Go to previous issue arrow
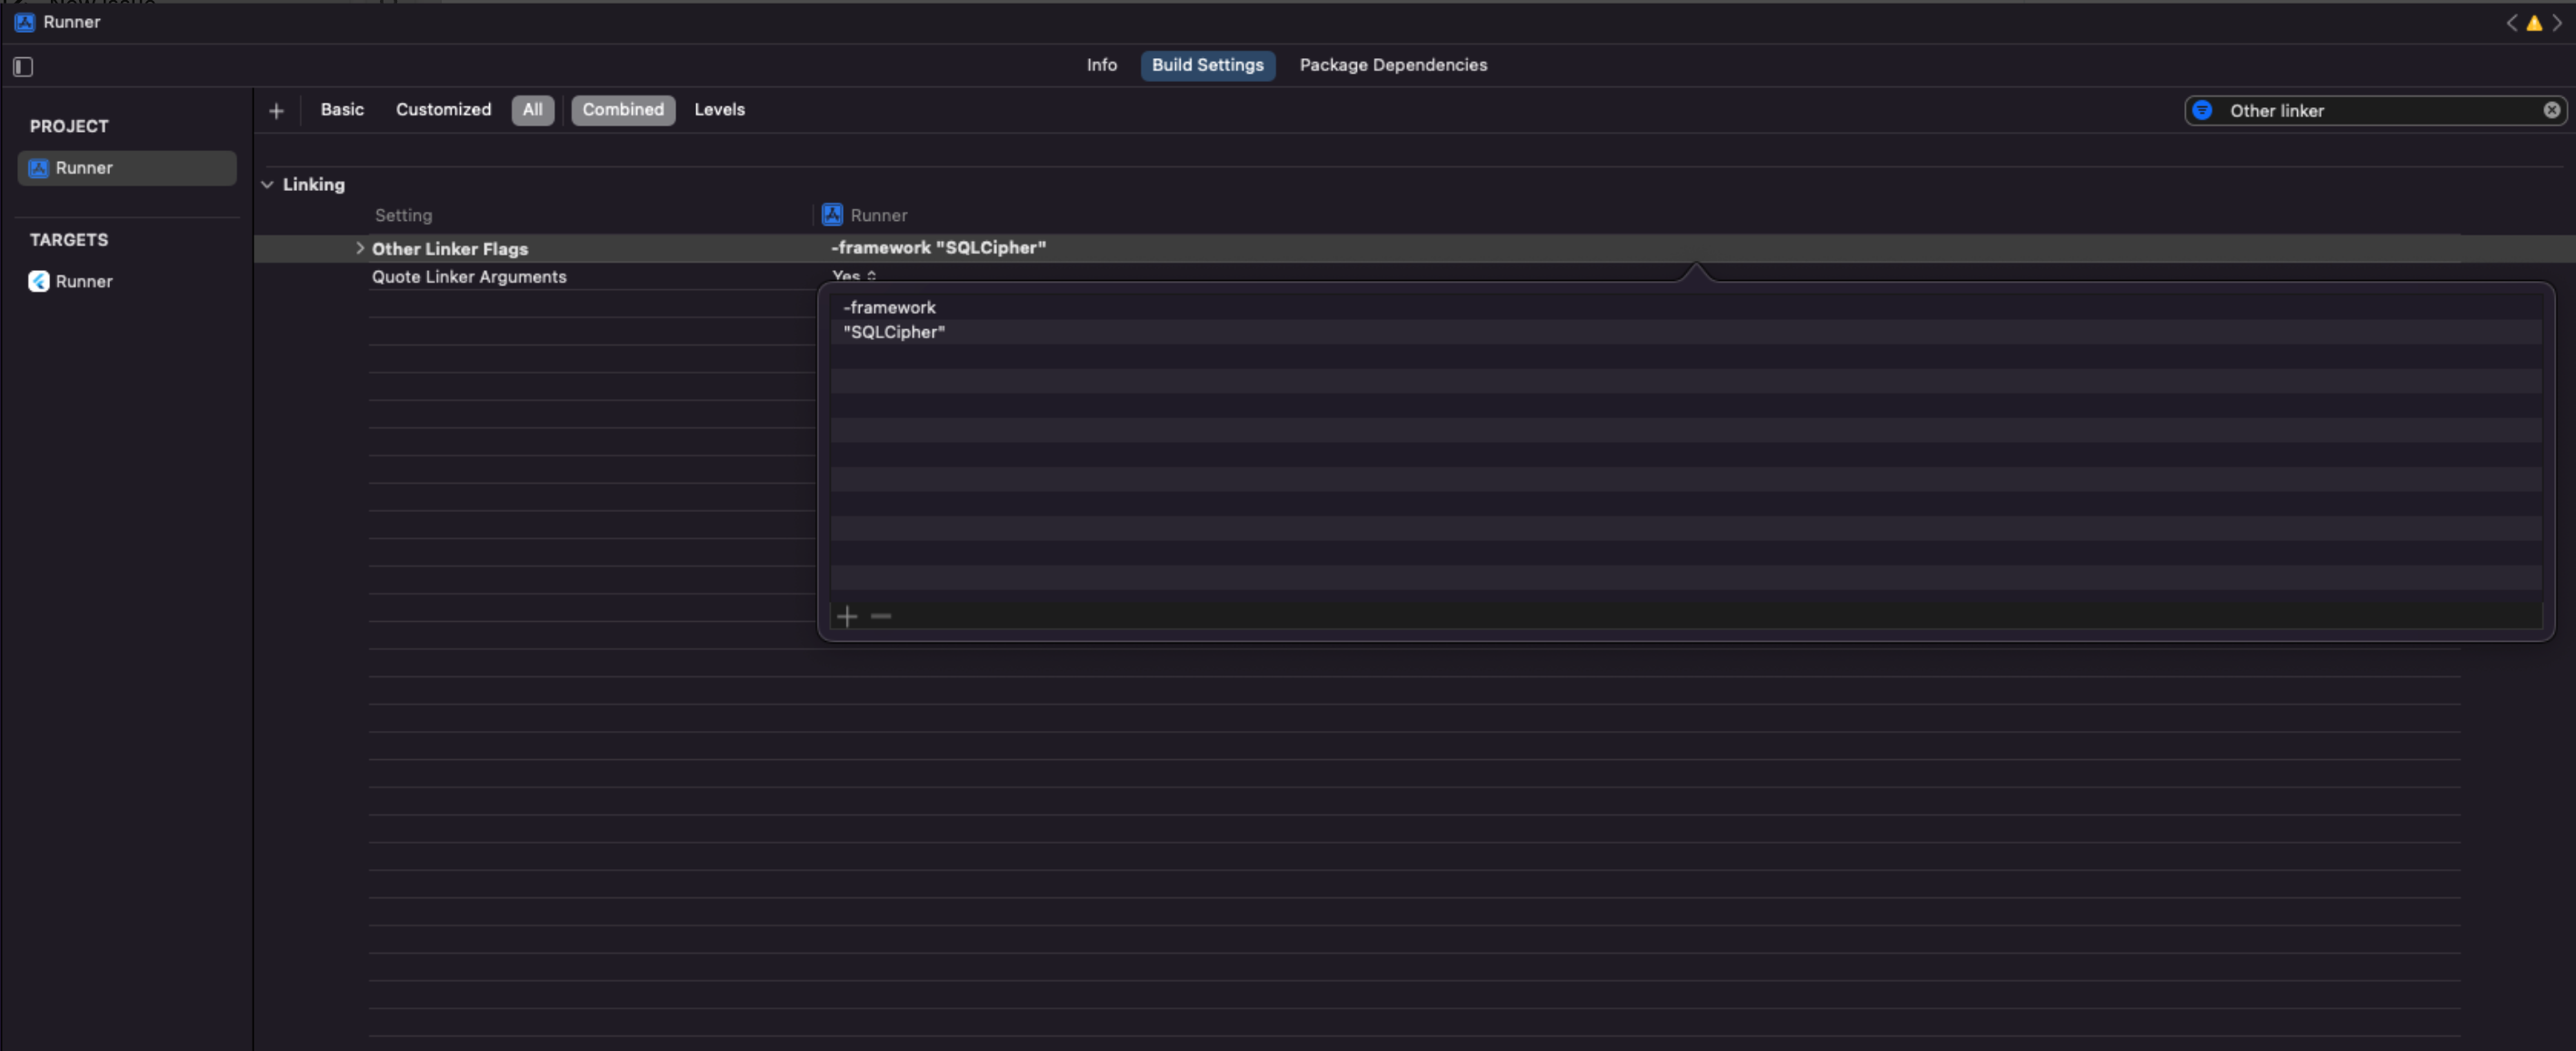The height and width of the screenshot is (1051, 2576). (x=2511, y=23)
